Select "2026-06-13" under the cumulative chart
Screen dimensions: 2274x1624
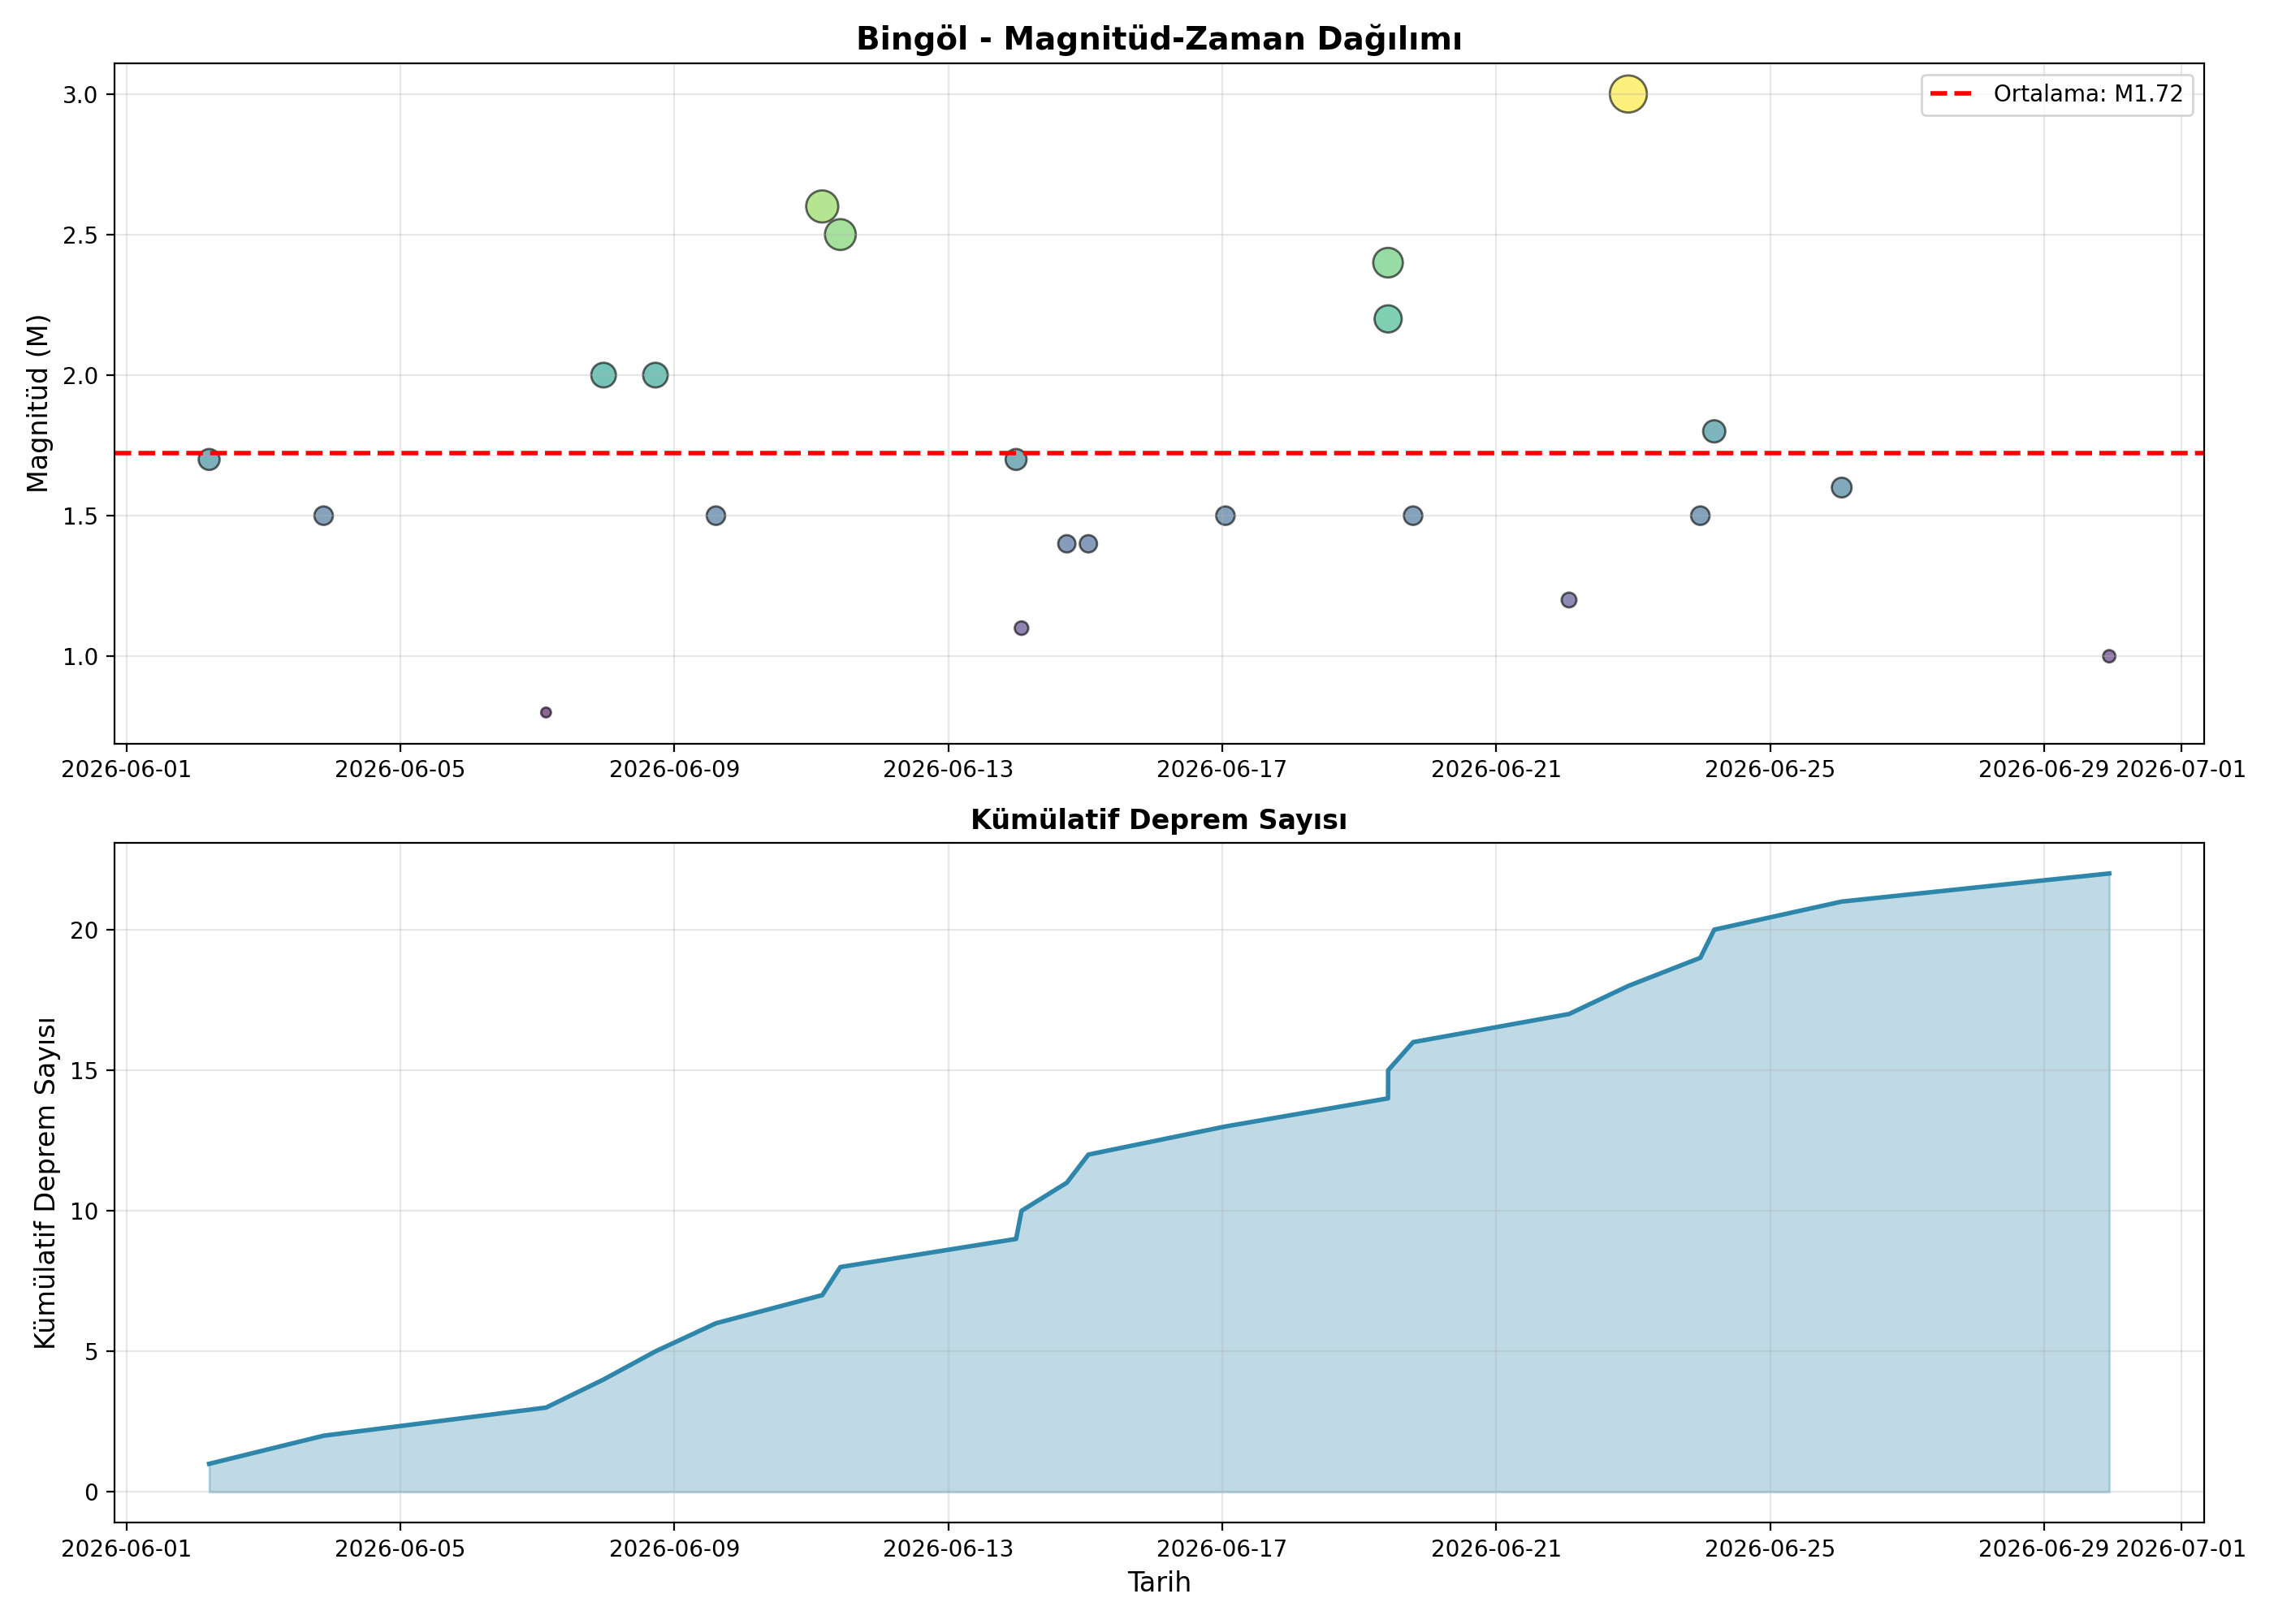click(948, 1549)
